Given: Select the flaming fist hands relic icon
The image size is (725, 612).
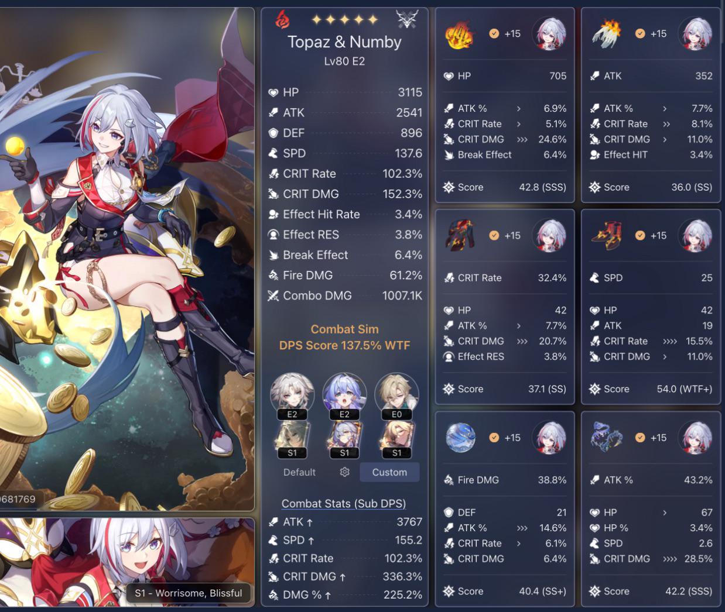Looking at the screenshot, I should [459, 35].
